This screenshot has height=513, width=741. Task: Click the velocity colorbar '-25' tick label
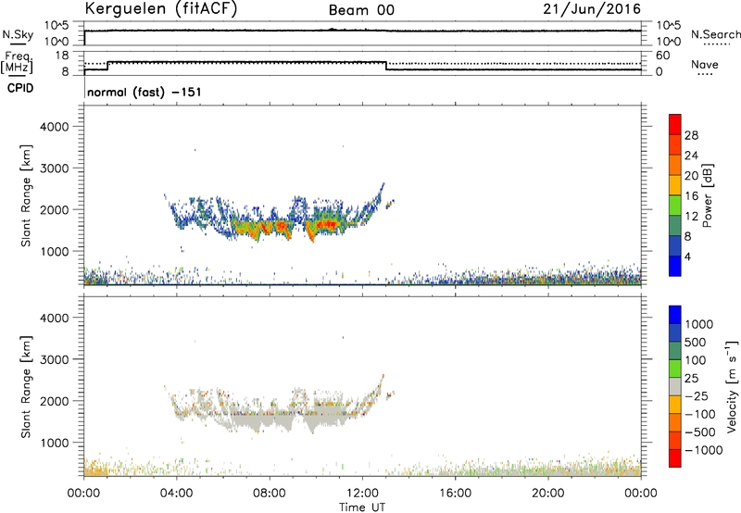(x=697, y=395)
